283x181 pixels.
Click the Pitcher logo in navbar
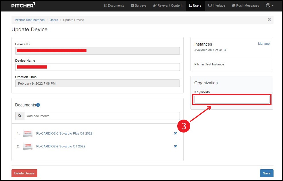tap(23, 5)
